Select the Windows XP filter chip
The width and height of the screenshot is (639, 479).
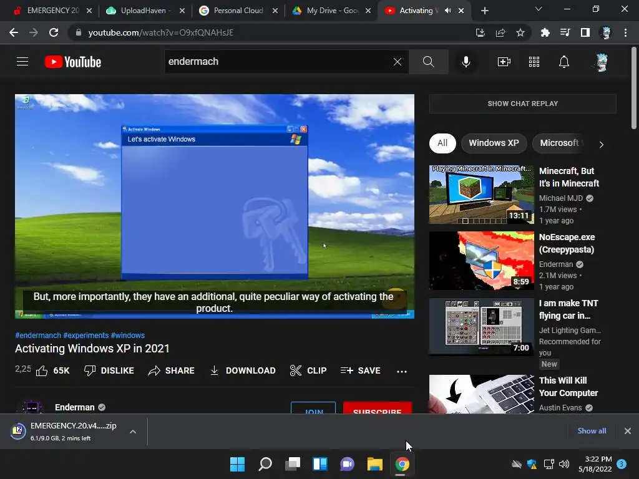[x=494, y=143]
